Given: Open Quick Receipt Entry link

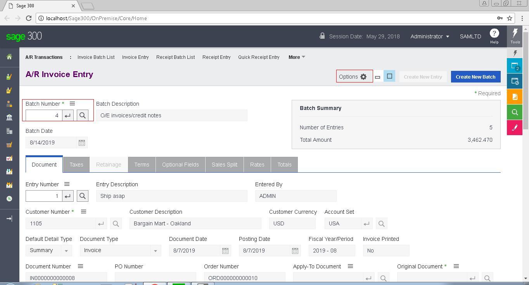Looking at the screenshot, I should click(259, 57).
